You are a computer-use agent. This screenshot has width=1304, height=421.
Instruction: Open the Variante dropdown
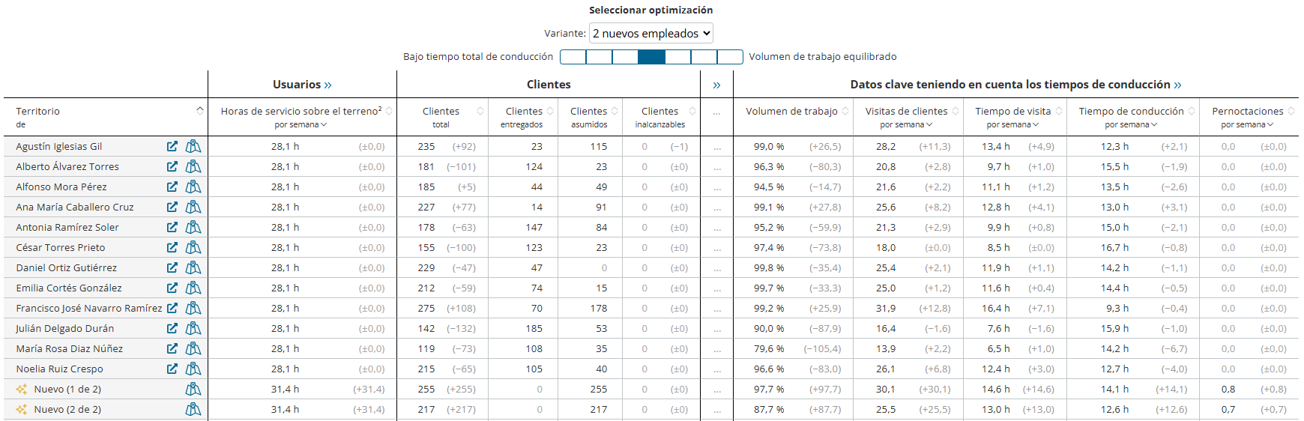(651, 33)
